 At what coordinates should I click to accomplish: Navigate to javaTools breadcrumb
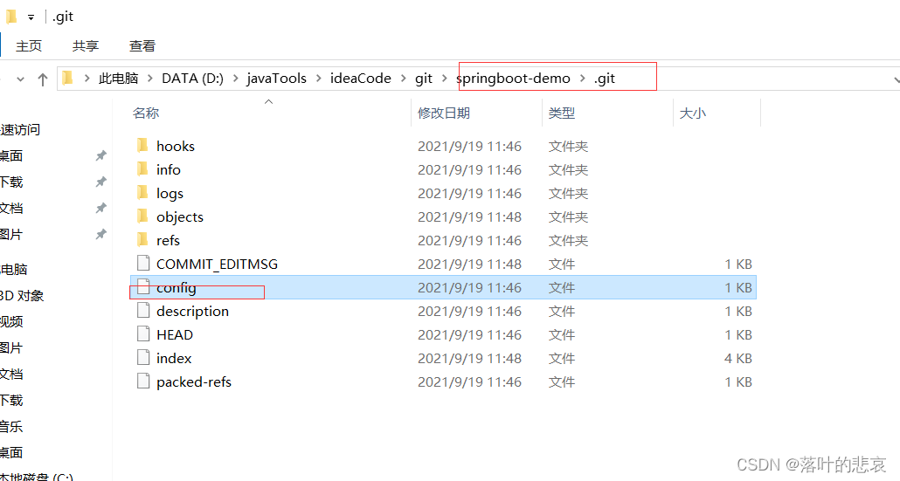pyautogui.click(x=277, y=78)
